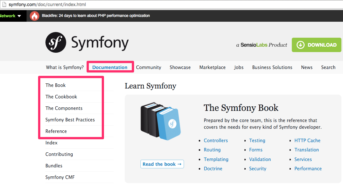Go to the Showcase section
The width and height of the screenshot is (343, 184).
tap(180, 67)
